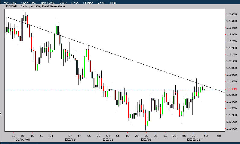Click the 13 date axis label

tap(206, 136)
